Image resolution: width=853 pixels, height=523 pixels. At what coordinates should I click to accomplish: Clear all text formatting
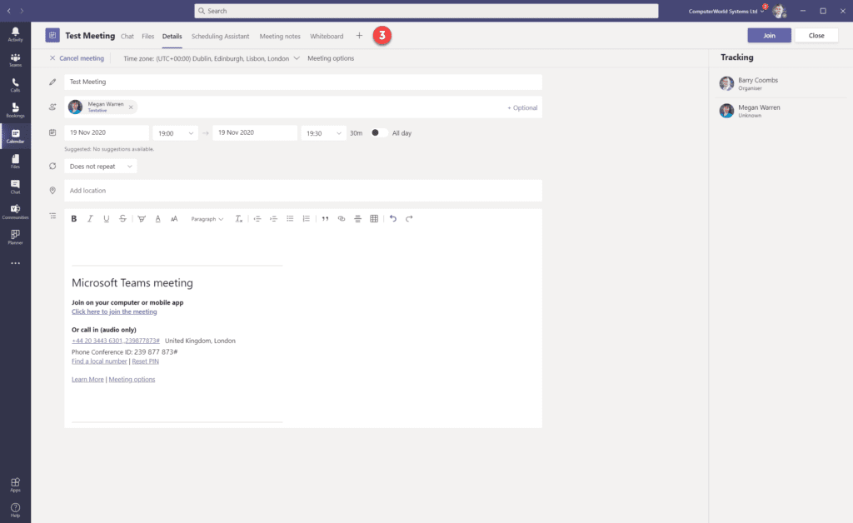tap(238, 218)
